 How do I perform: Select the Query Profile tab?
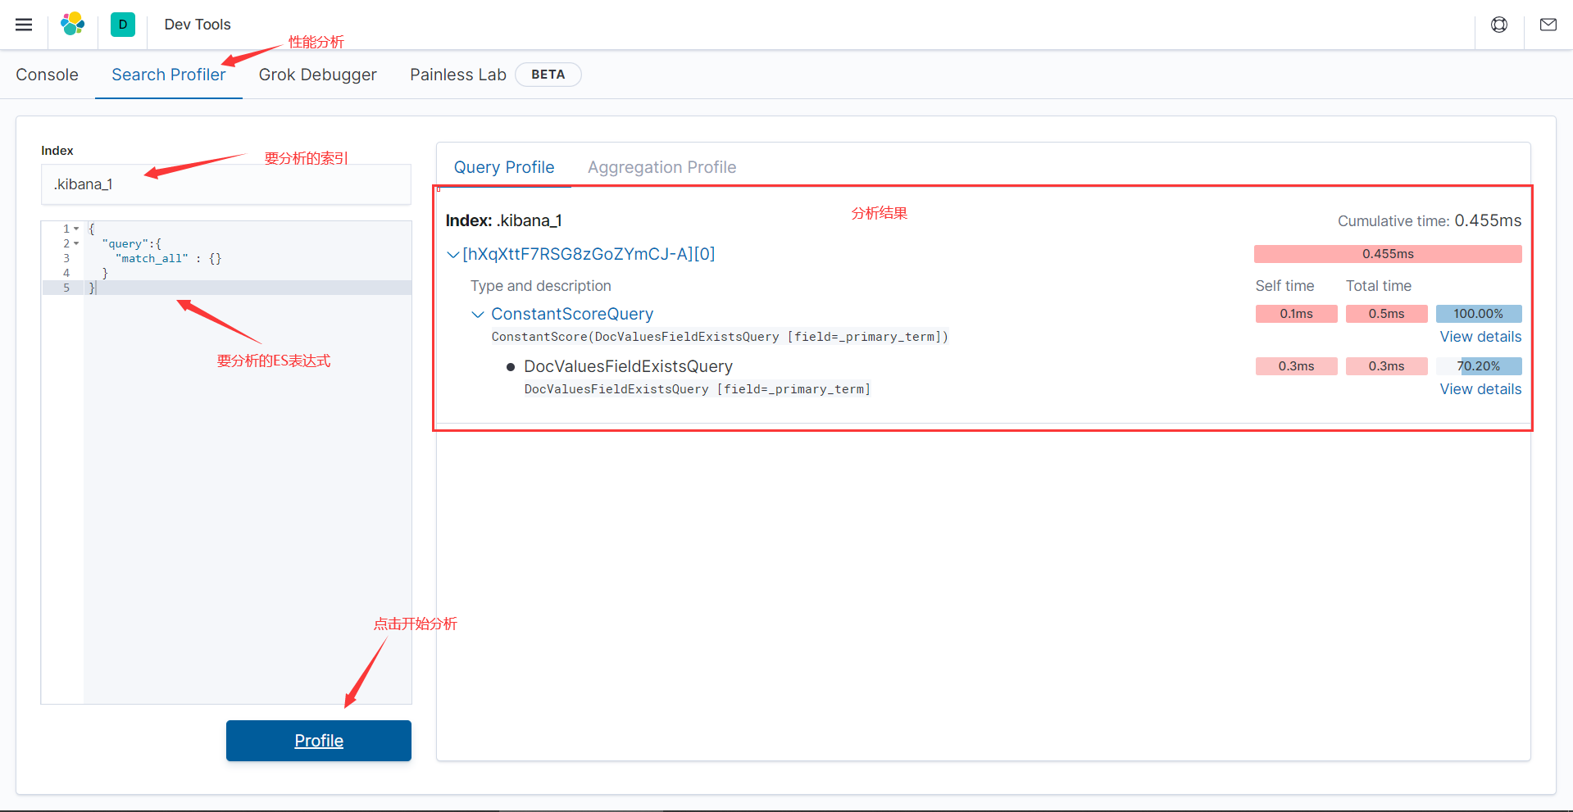coord(504,166)
